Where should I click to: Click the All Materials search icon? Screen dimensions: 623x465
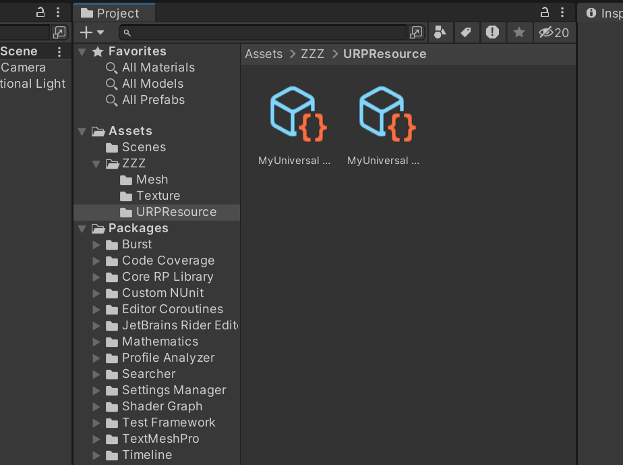[112, 67]
